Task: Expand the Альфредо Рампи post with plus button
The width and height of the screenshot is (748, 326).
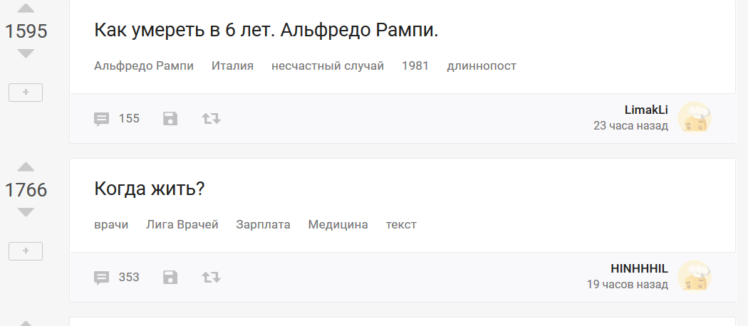Action: click(x=26, y=93)
